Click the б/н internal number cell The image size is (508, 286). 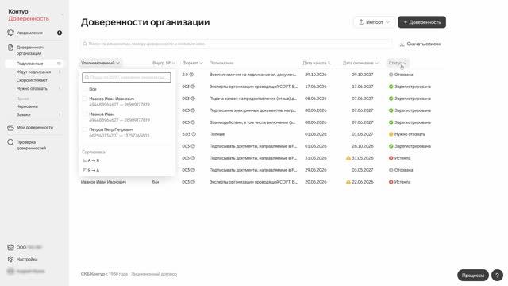pyautogui.click(x=156, y=182)
